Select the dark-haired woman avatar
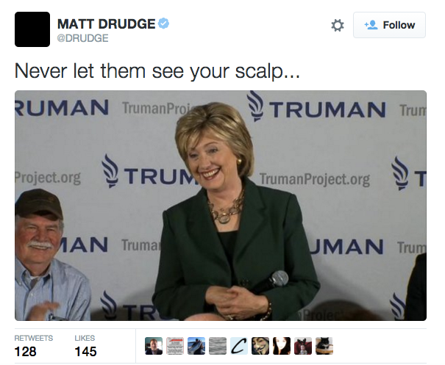The height and width of the screenshot is (365, 445). 282,346
